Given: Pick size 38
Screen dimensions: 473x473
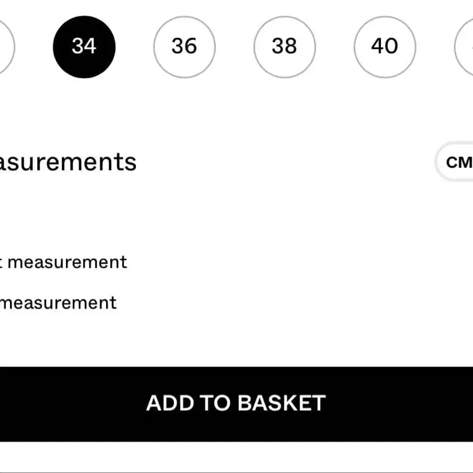Looking at the screenshot, I should [285, 47].
